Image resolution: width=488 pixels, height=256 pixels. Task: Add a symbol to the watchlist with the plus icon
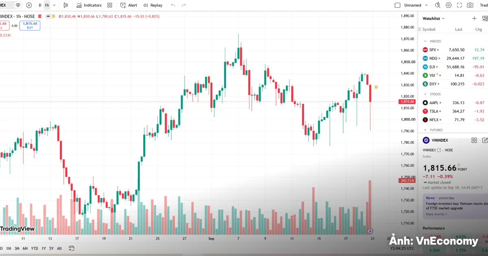coord(474,18)
